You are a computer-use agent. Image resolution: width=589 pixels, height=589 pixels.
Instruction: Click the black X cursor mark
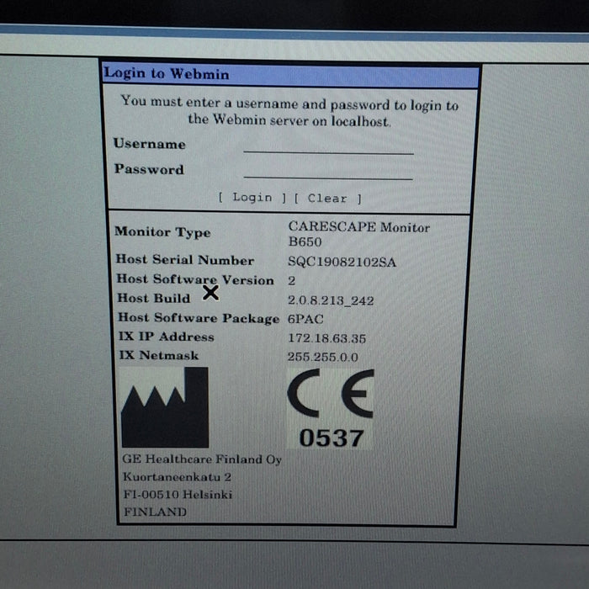coord(210,293)
